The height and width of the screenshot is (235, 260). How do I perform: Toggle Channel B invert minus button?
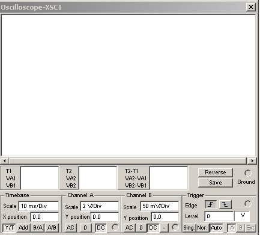tap(164, 228)
